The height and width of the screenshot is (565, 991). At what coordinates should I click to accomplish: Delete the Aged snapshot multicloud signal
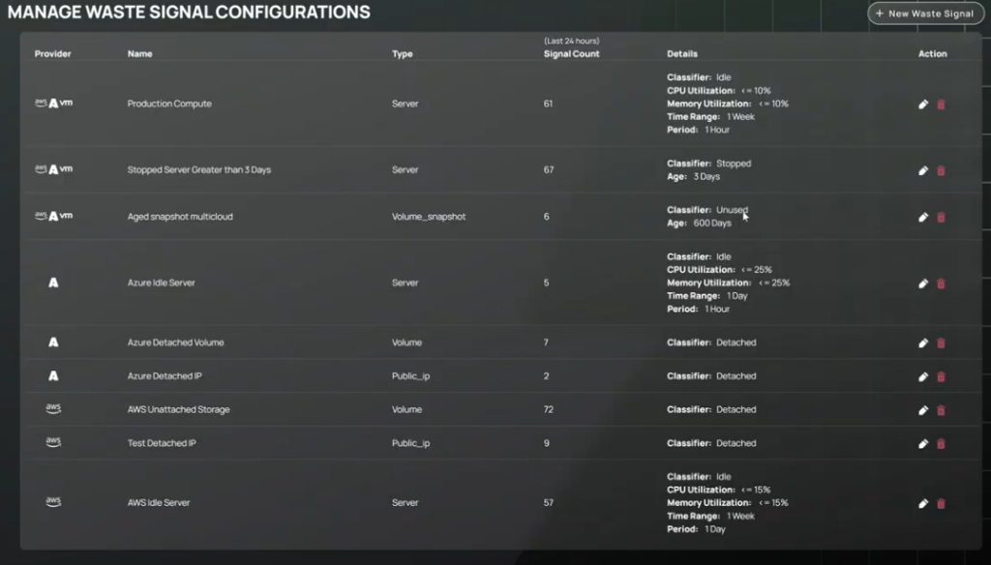tap(943, 216)
